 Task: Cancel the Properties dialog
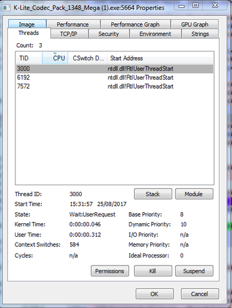coord(200,294)
